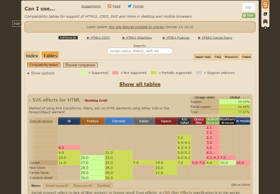Click the Android 4.4 cell

[x=212, y=163]
